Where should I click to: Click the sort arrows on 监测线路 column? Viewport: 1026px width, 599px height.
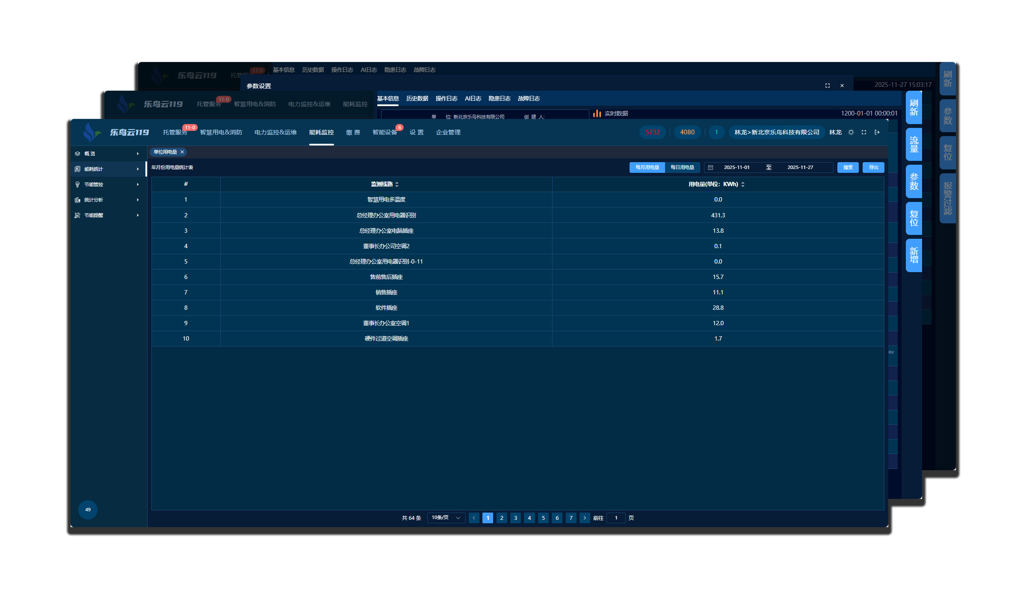[397, 184]
